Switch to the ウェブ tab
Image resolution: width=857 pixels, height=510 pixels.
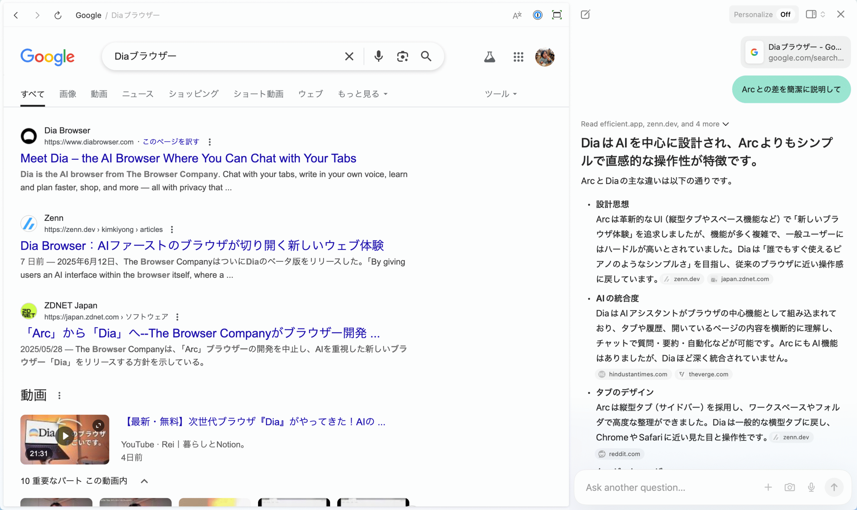pyautogui.click(x=310, y=94)
